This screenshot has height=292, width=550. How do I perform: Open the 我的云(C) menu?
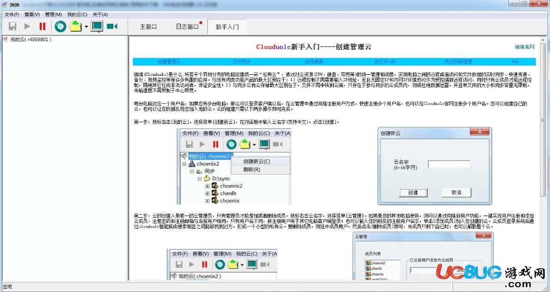pos(77,14)
